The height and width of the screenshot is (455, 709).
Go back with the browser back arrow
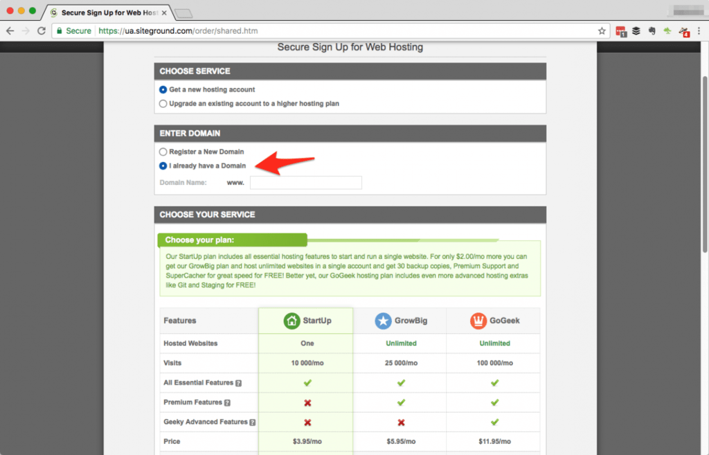pyautogui.click(x=10, y=30)
